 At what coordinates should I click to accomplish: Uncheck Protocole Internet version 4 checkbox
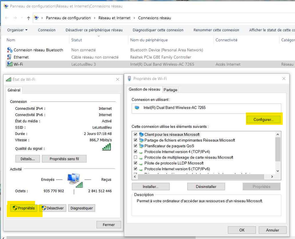pos(136,152)
